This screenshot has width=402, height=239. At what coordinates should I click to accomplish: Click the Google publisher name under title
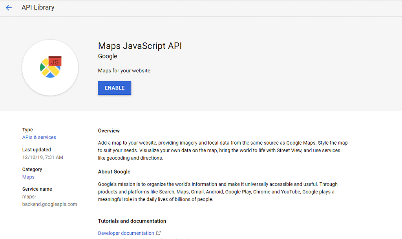(108, 56)
